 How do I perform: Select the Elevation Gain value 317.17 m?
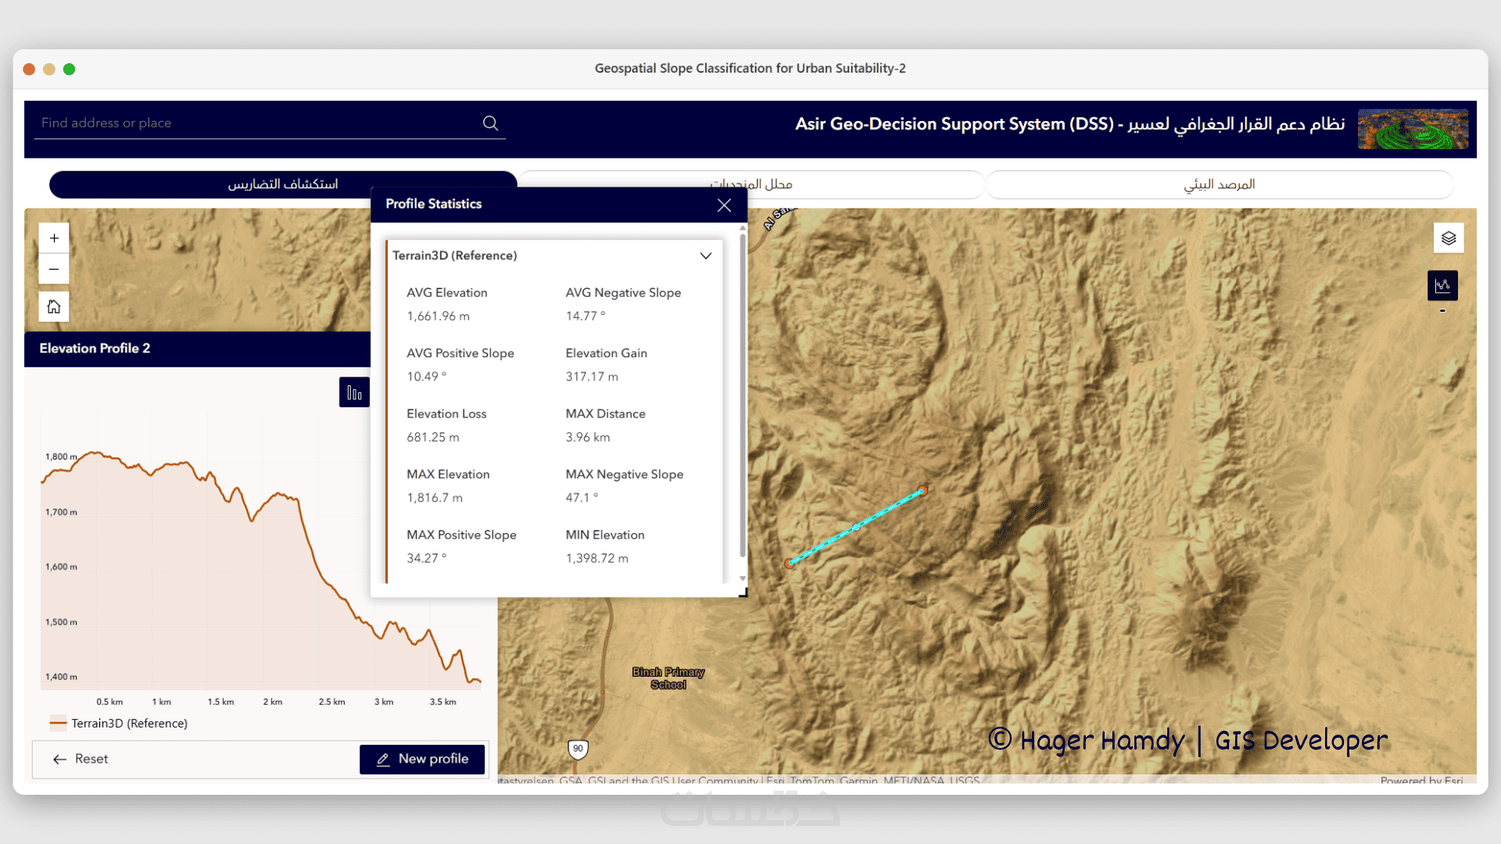592,377
